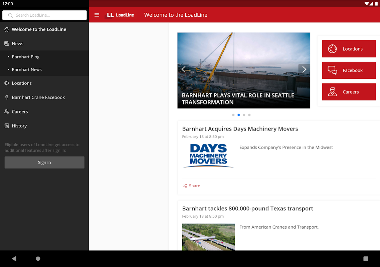Select the fourth carousel dot indicator

pyautogui.click(x=249, y=115)
